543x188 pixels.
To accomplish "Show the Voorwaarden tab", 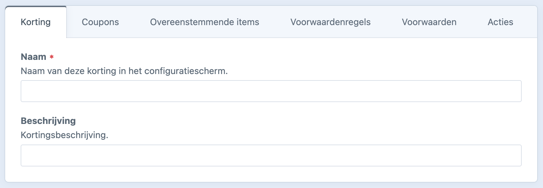I will [429, 22].
